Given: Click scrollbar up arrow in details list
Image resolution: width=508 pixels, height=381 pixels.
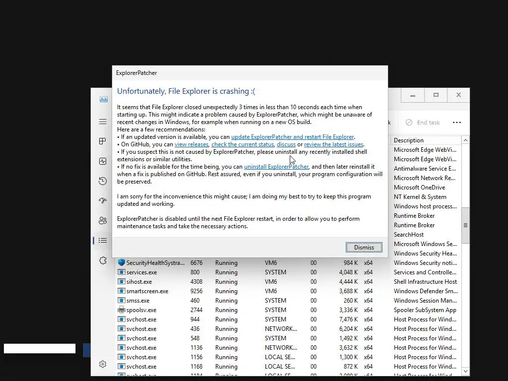Looking at the screenshot, I should tap(465, 140).
